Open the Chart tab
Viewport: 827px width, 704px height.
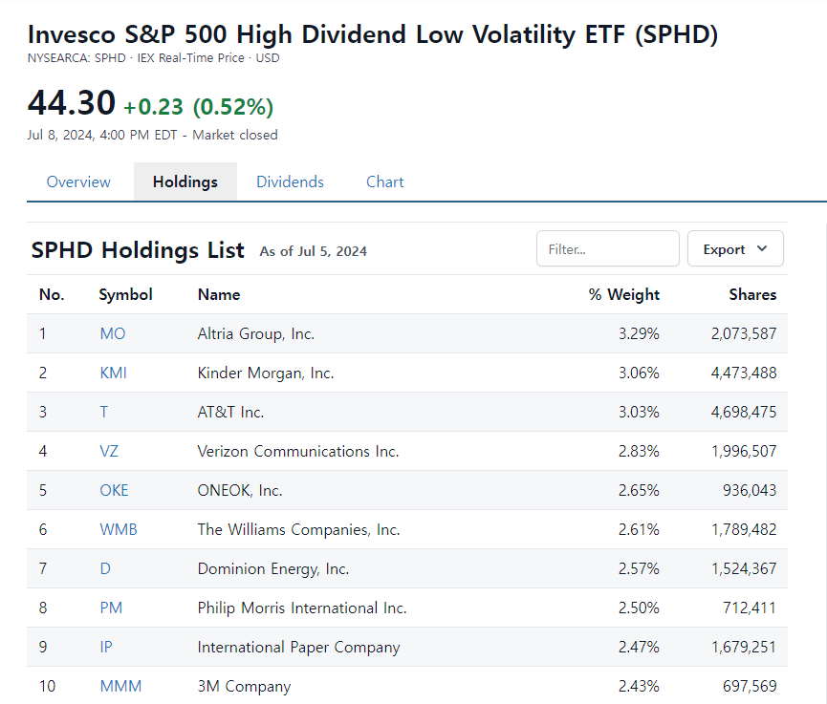click(385, 181)
